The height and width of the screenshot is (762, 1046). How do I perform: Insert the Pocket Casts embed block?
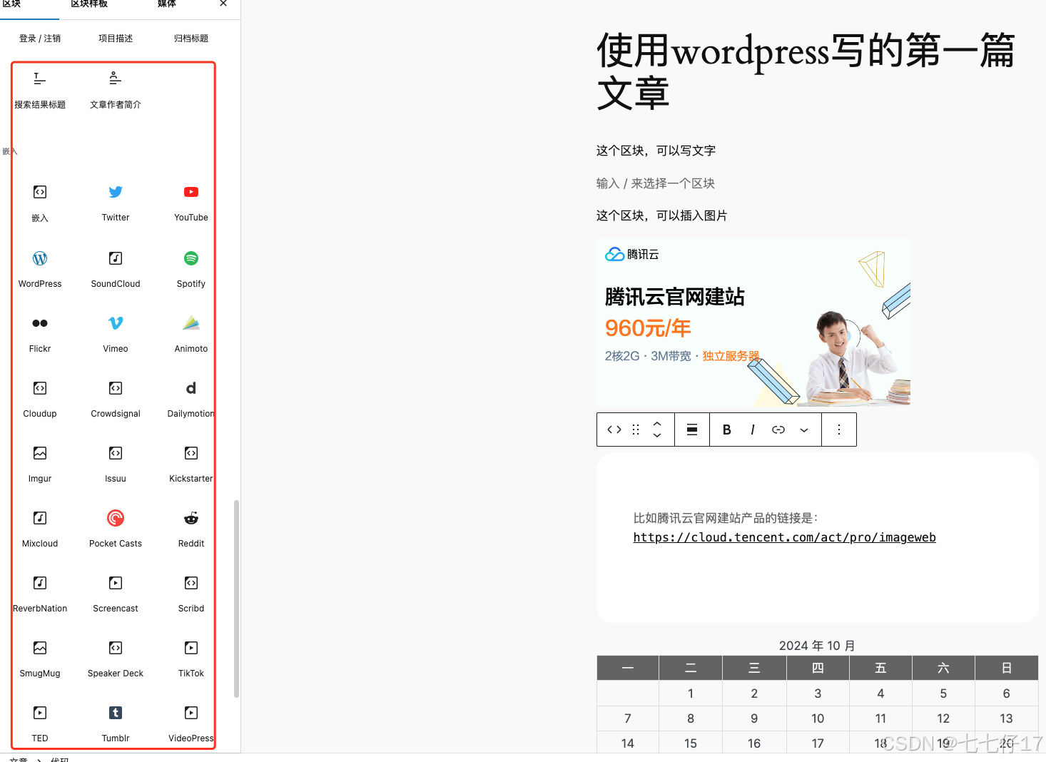coord(116,529)
